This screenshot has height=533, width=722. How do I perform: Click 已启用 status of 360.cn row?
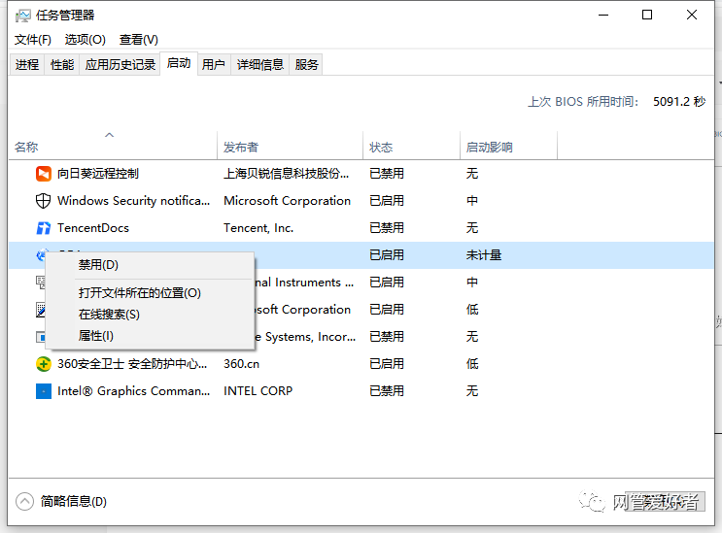coord(387,364)
